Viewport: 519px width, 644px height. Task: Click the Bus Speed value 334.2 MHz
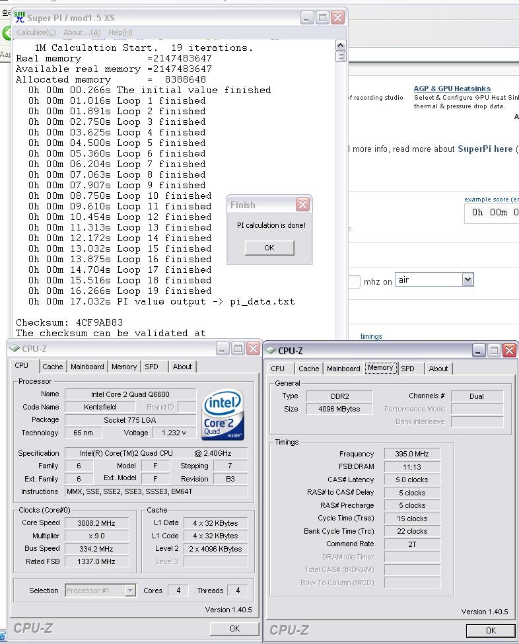coord(97,549)
